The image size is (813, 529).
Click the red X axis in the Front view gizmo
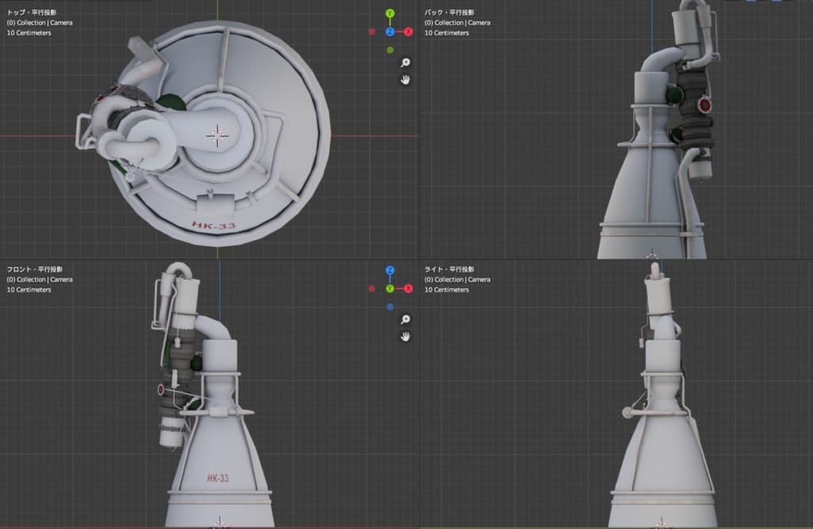[408, 288]
